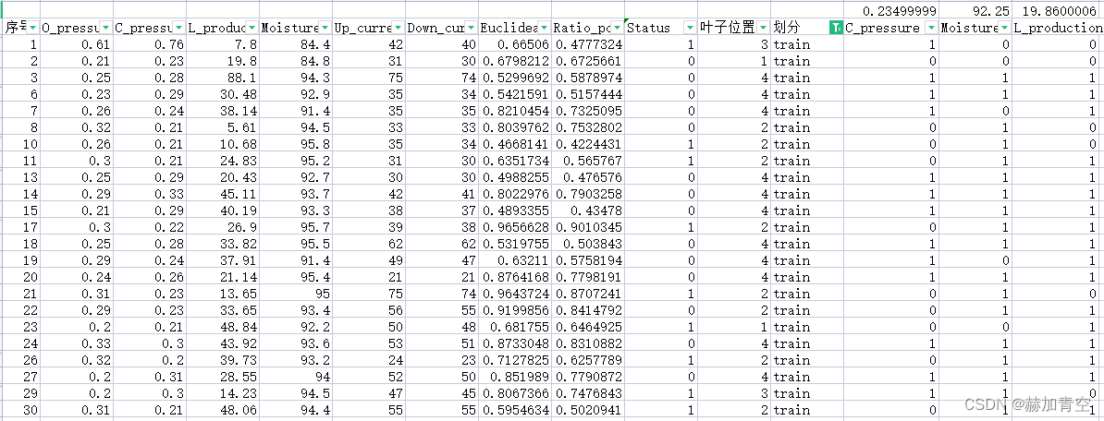Image resolution: width=1104 pixels, height=421 pixels.
Task: Select the Moisture cell 84.4
Action: click(296, 44)
